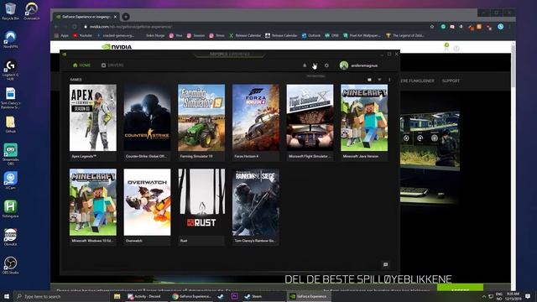Open the settings gear in GeForce Experience
The width and height of the screenshot is (537, 302).
coord(326,65)
